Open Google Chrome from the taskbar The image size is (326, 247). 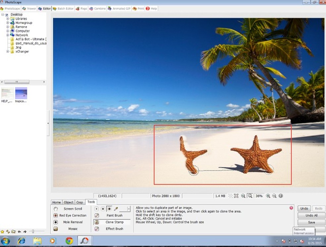pos(69,241)
